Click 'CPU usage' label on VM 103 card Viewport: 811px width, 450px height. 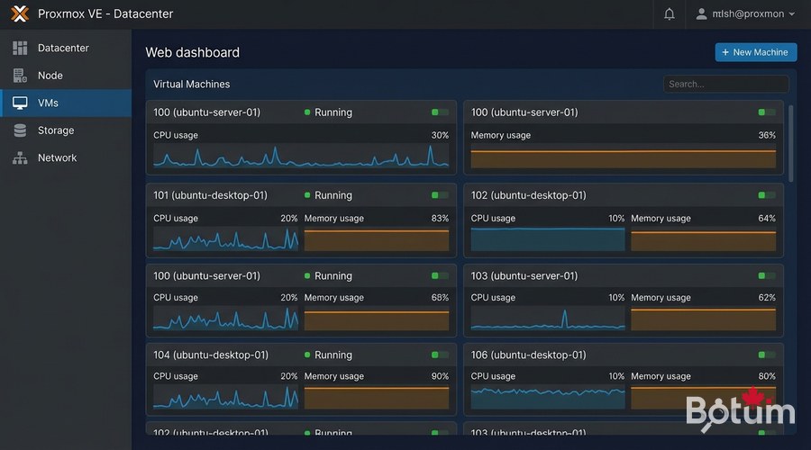[493, 298]
